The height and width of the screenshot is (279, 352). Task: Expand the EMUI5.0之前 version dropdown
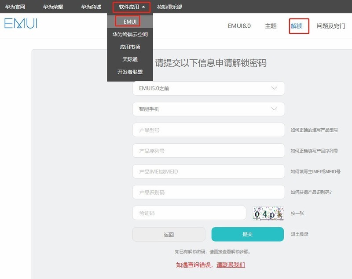point(209,88)
